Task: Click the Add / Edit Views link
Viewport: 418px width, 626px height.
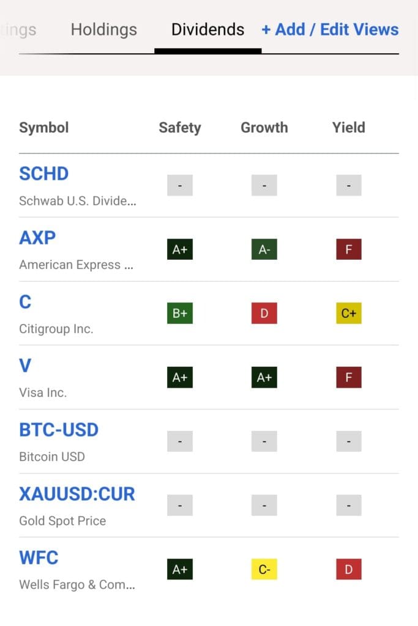Action: click(x=330, y=29)
